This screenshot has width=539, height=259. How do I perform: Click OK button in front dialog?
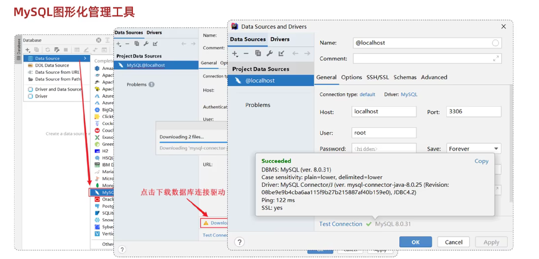click(x=415, y=242)
